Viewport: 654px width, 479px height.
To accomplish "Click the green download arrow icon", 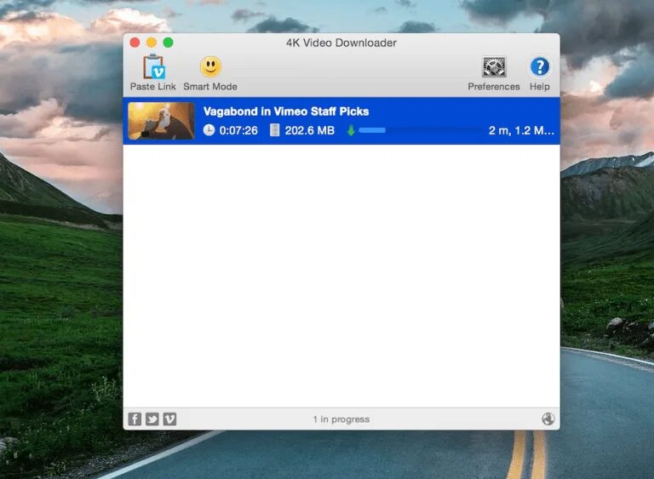I will pyautogui.click(x=351, y=130).
